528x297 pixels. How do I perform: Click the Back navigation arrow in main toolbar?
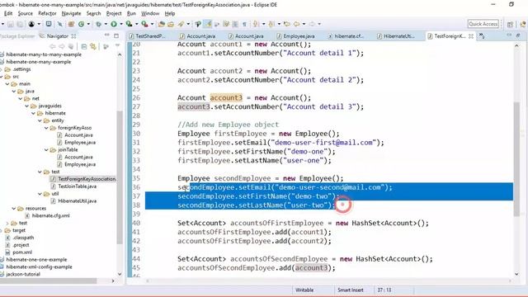point(297,24)
